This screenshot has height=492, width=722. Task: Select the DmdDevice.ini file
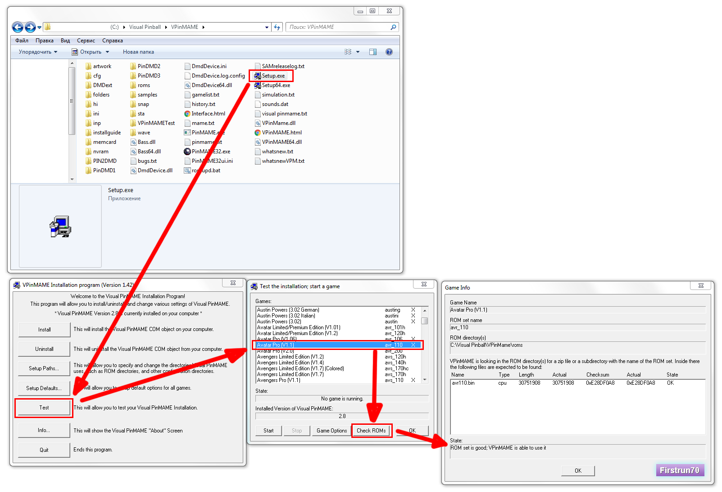pyautogui.click(x=205, y=66)
